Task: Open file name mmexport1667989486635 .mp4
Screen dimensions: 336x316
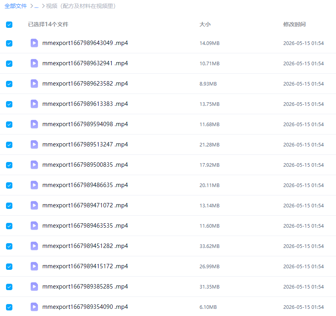Action: [85, 185]
